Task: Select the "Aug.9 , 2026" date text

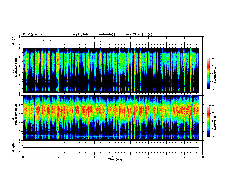Action: point(80,35)
